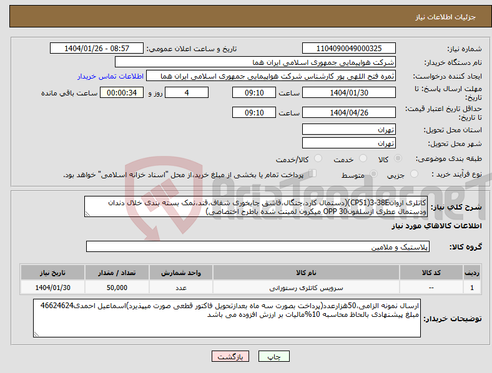
Task: Click the resize handle of buyer notes textarea
Action: pos(36,334)
